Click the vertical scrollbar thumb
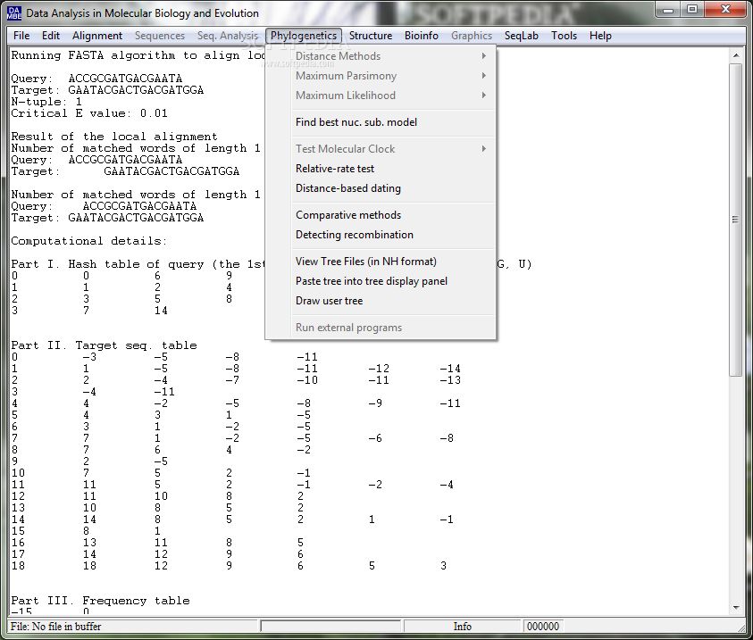 (736, 220)
